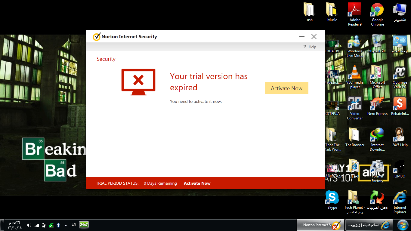Viewport: 411px width, 231px height.
Task: Select the Adobe Reader 9 desktop icon
Action: tap(355, 14)
